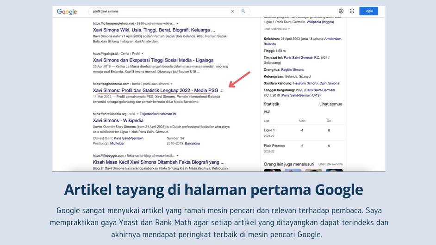The width and height of the screenshot is (436, 245).
Task: Click 'Faustino Simons' sibling link
Action: (305, 83)
